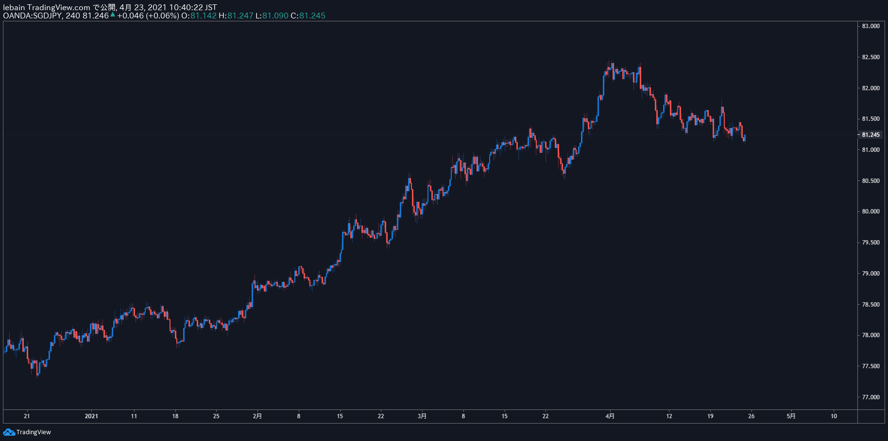Click the 80.500 price axis label
This screenshot has height=441, width=888.
[x=871, y=181]
